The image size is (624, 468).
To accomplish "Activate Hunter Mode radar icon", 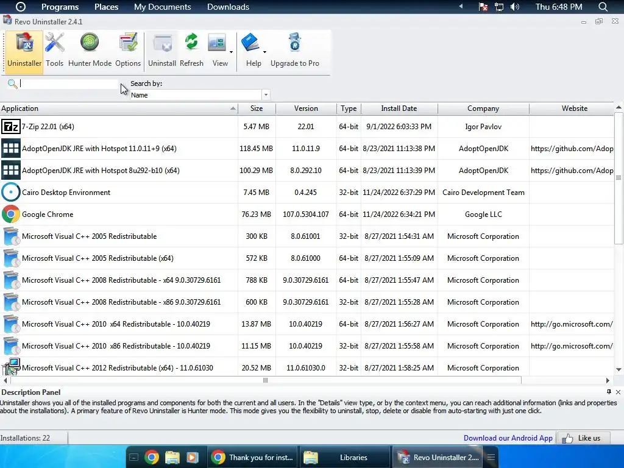I will point(90,43).
